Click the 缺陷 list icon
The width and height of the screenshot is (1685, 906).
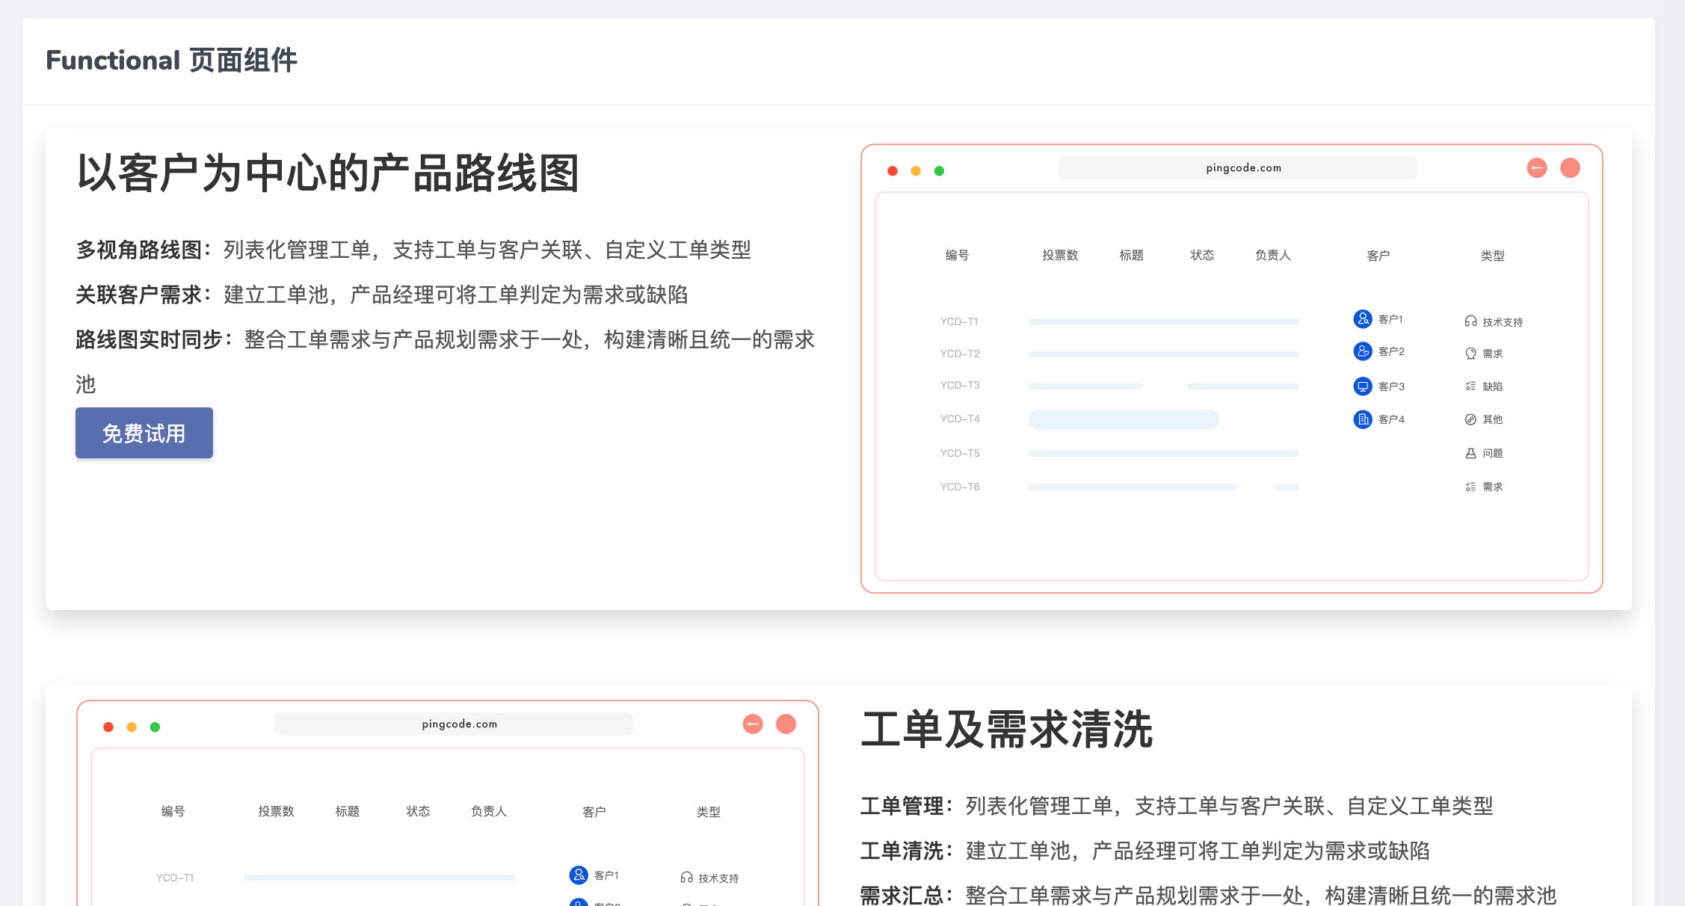pos(1470,386)
